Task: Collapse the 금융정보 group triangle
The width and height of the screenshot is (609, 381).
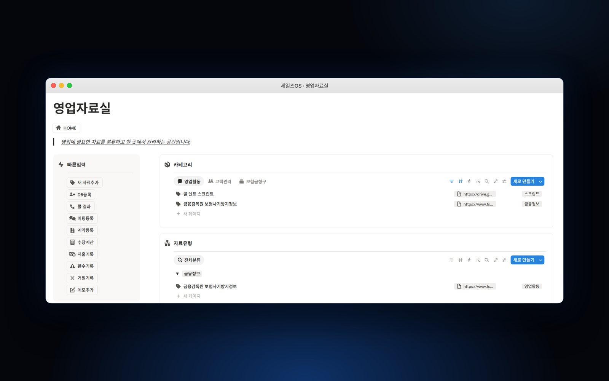Action: click(x=177, y=274)
